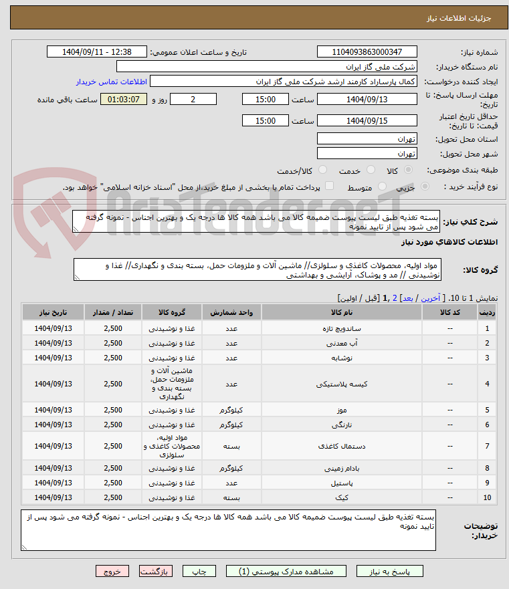Open مشاهده مدارک پیوستی (1) button
This screenshot has width=509, height=589.
[x=286, y=572]
